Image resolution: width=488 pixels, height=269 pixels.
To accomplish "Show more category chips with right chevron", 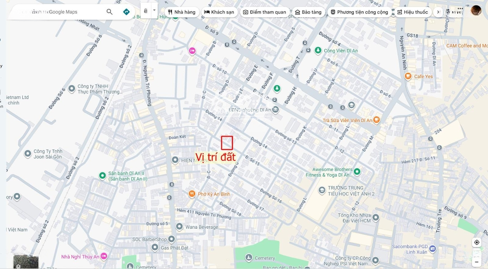I will 438,12.
